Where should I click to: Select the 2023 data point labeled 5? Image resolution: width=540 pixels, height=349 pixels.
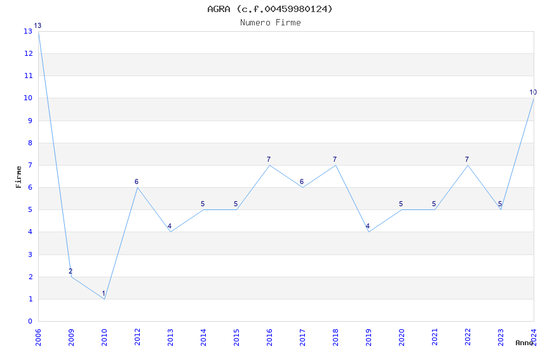tap(501, 210)
